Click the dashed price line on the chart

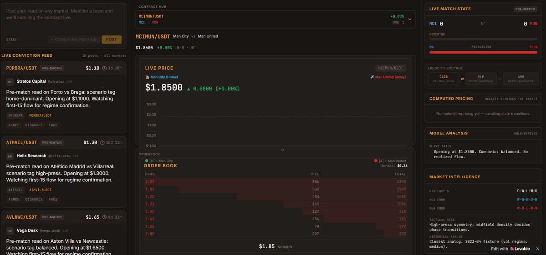click(x=282, y=116)
